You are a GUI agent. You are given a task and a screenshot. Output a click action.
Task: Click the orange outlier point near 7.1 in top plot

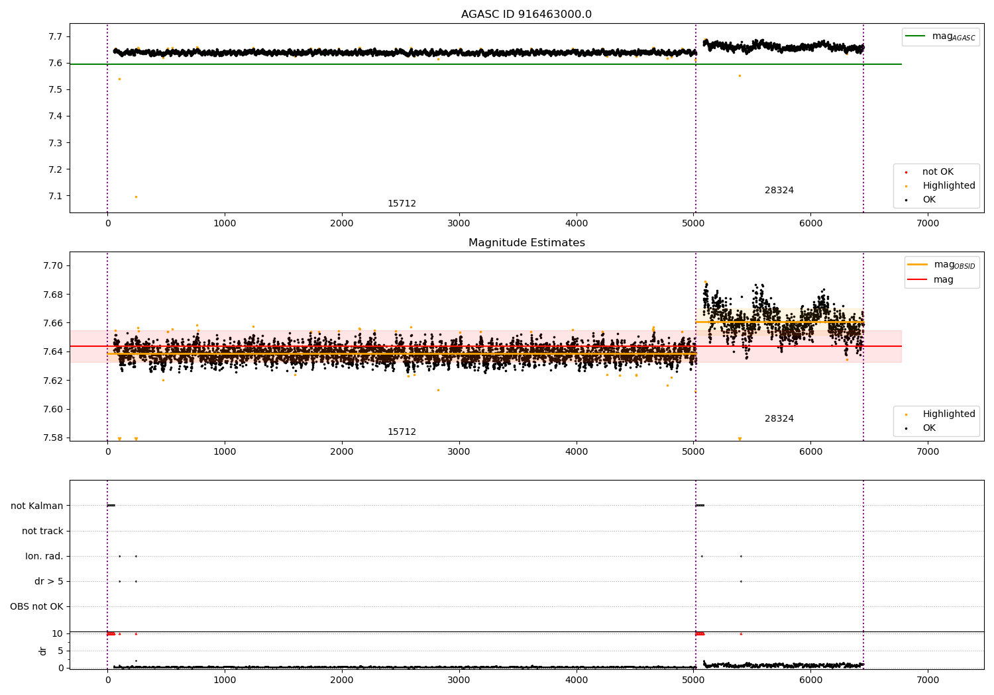pos(136,197)
